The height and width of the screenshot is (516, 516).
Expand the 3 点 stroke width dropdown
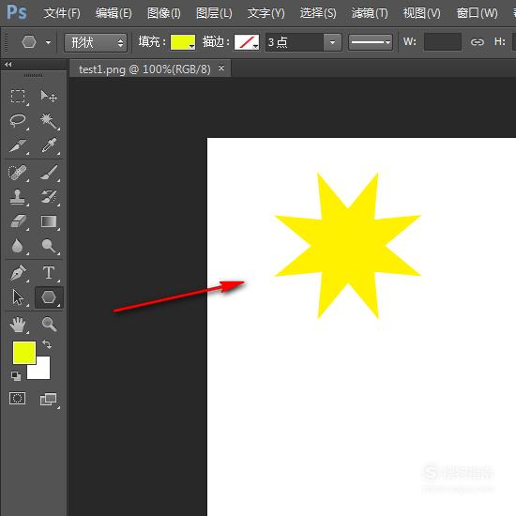click(332, 42)
